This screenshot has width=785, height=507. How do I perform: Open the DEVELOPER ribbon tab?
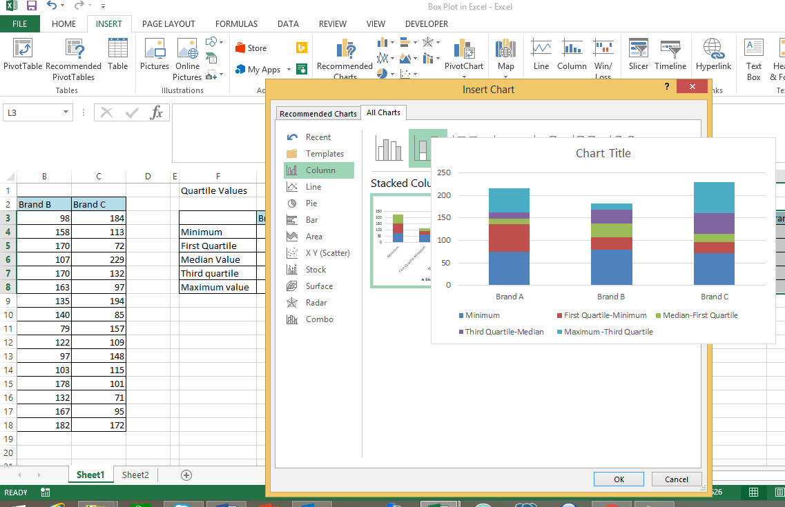(x=426, y=23)
